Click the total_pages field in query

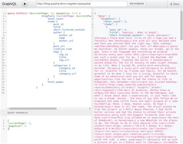[x=56, y=82]
